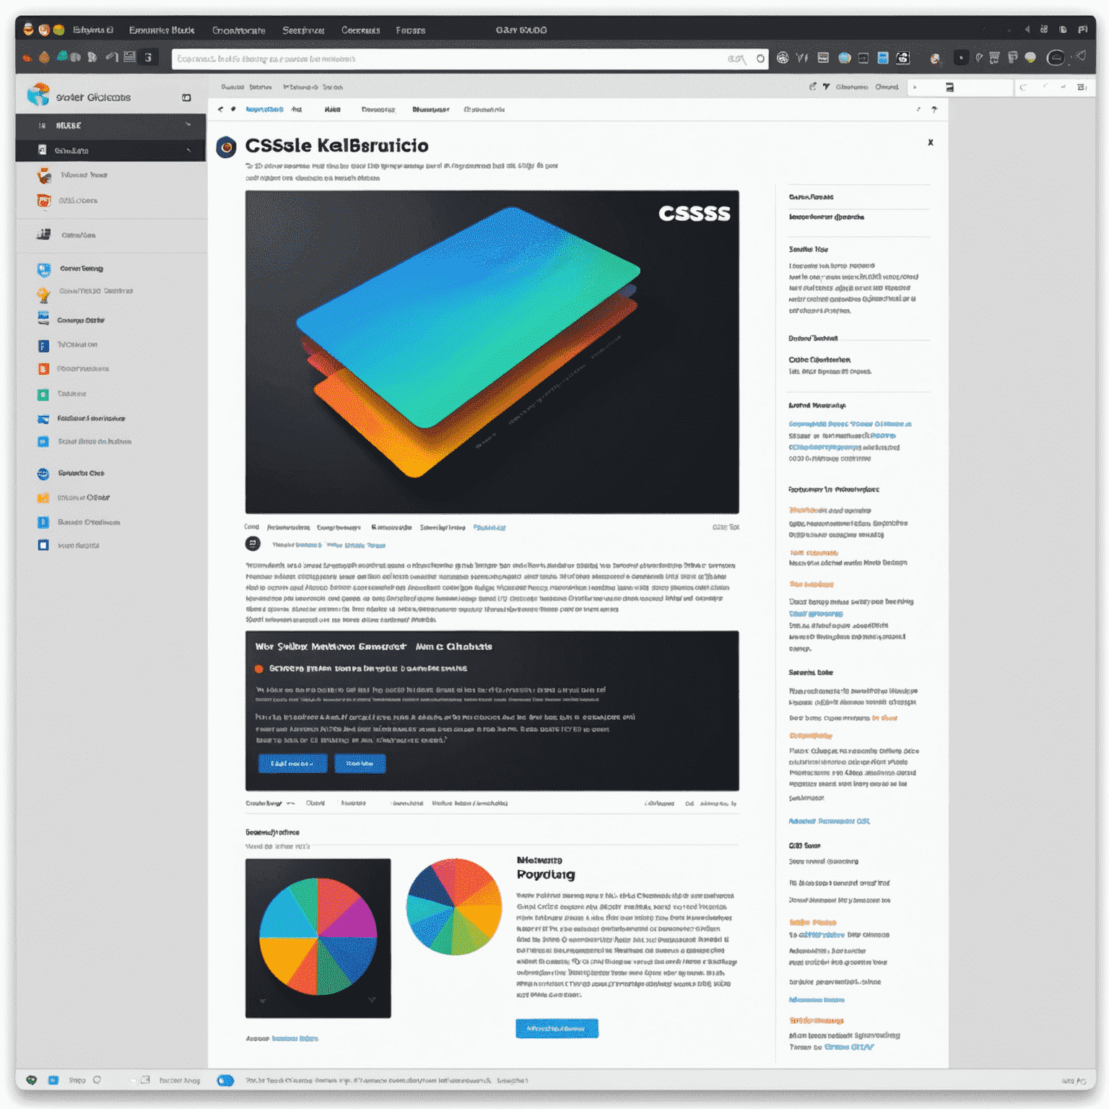Click the round globe icon right of address bar
Screen dimensions: 1109x1109
point(783,58)
